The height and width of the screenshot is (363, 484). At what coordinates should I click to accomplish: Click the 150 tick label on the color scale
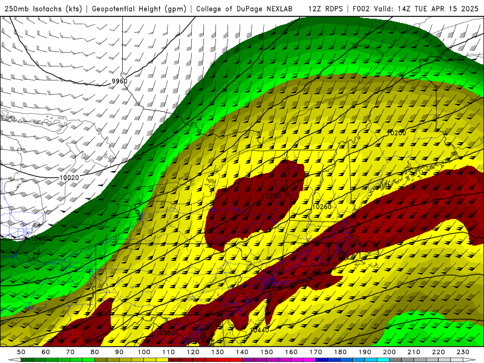pyautogui.click(x=267, y=352)
